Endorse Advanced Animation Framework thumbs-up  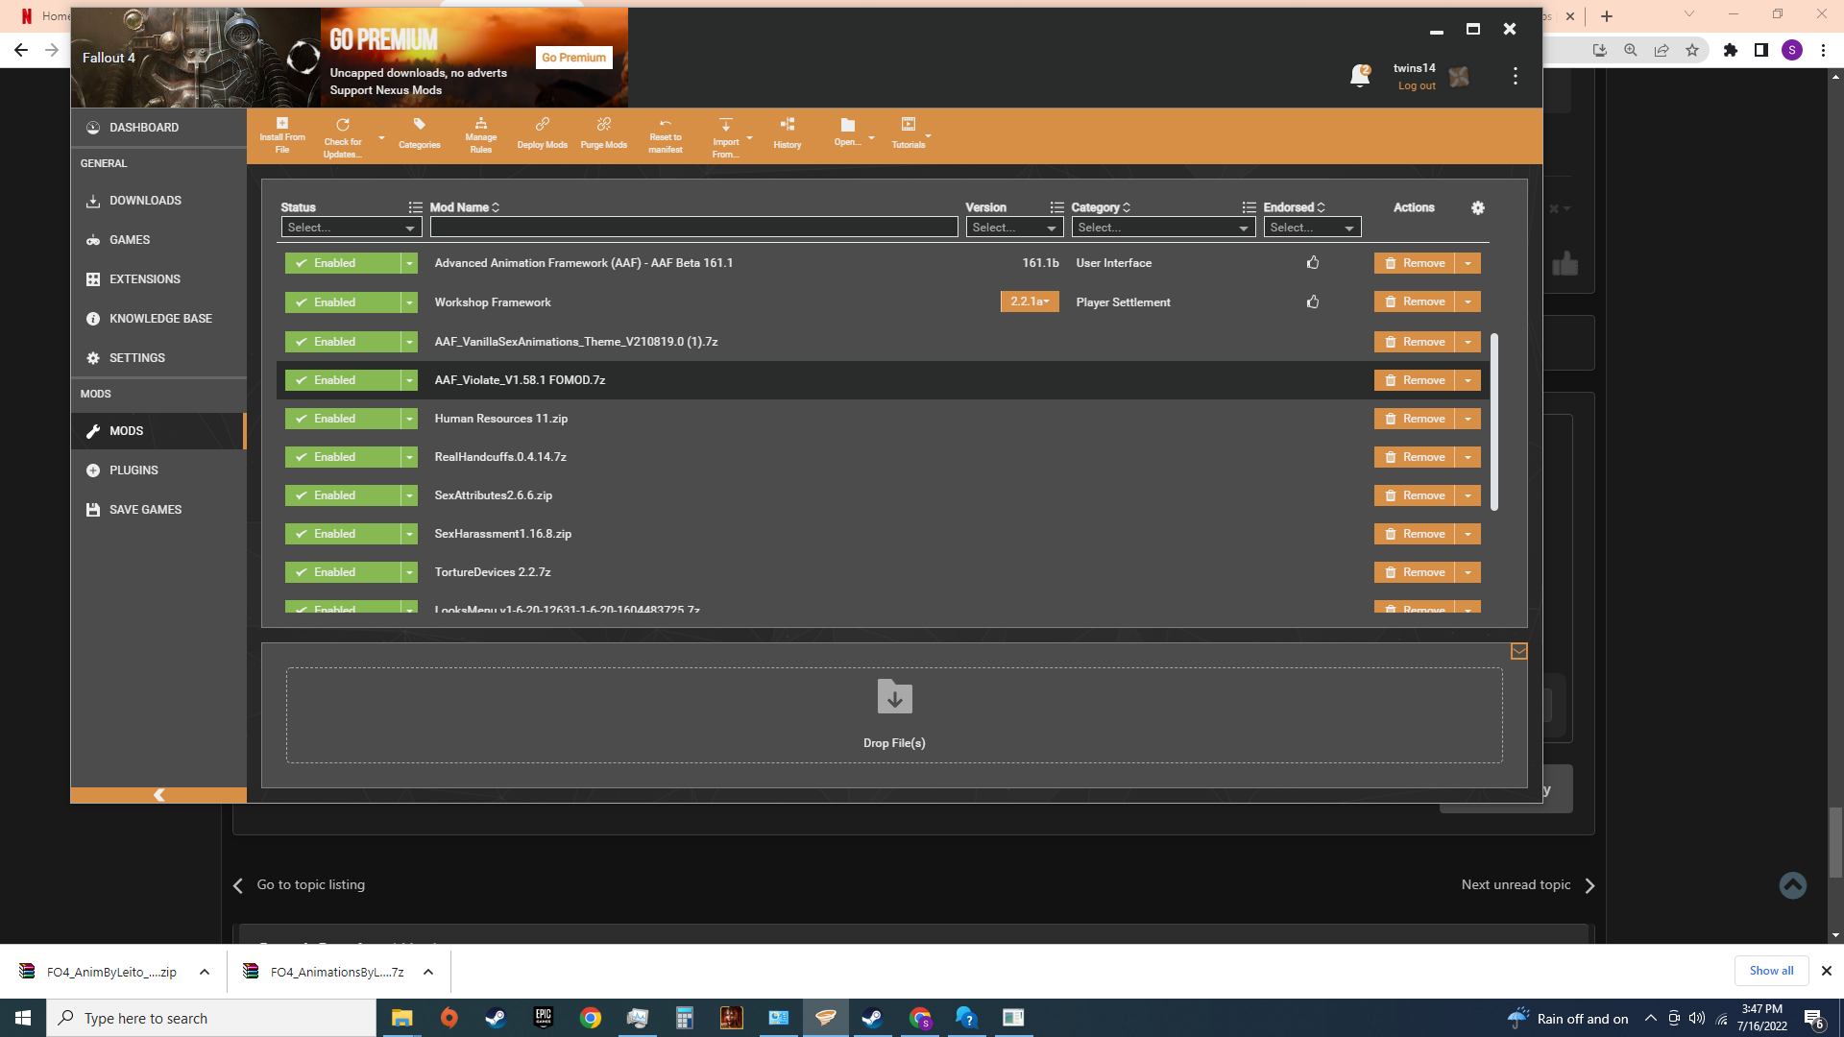(x=1313, y=262)
